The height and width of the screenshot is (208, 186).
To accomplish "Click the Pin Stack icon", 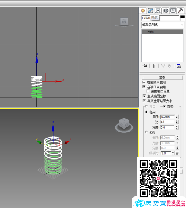I will click(x=145, y=66).
